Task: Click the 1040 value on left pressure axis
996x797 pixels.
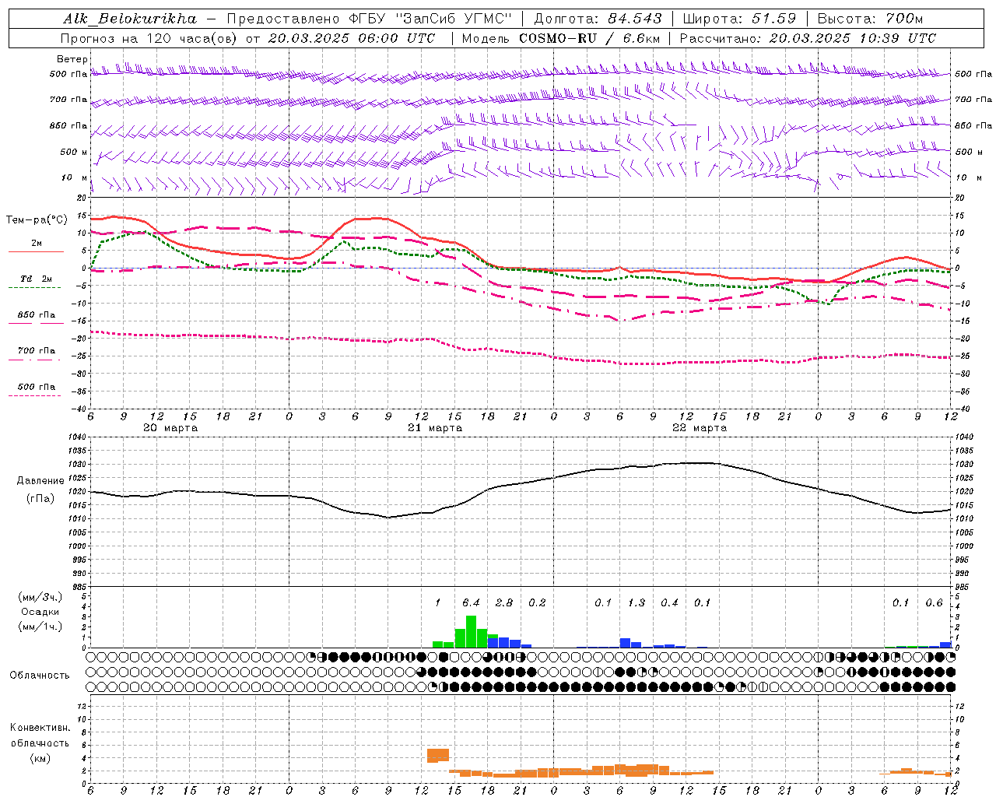Action: tap(79, 437)
